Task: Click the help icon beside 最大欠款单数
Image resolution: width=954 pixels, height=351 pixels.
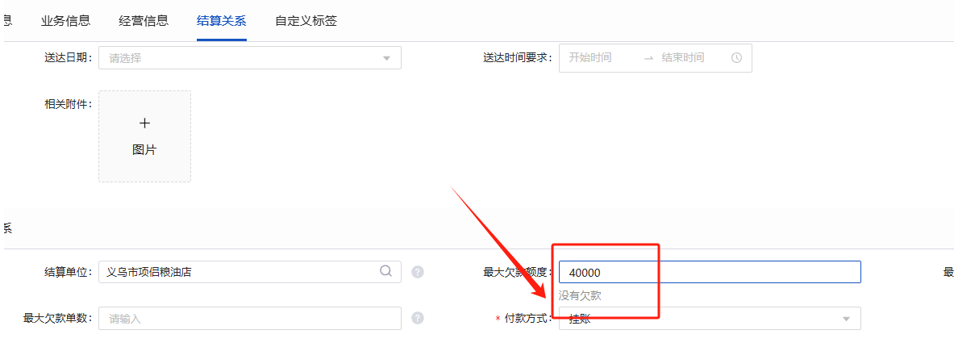Action: 418,318
